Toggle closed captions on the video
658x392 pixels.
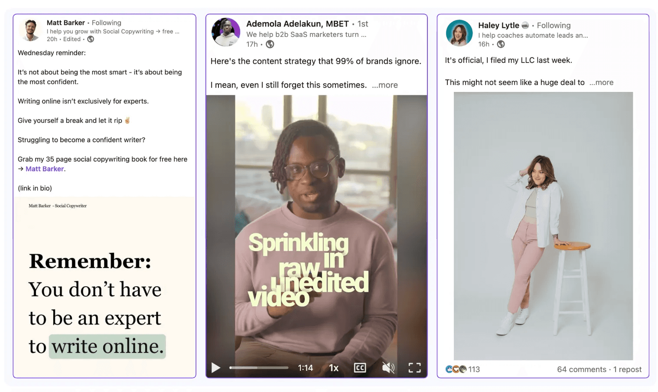(360, 368)
